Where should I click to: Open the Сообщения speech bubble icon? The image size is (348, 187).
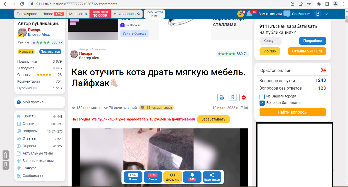[x=287, y=14]
